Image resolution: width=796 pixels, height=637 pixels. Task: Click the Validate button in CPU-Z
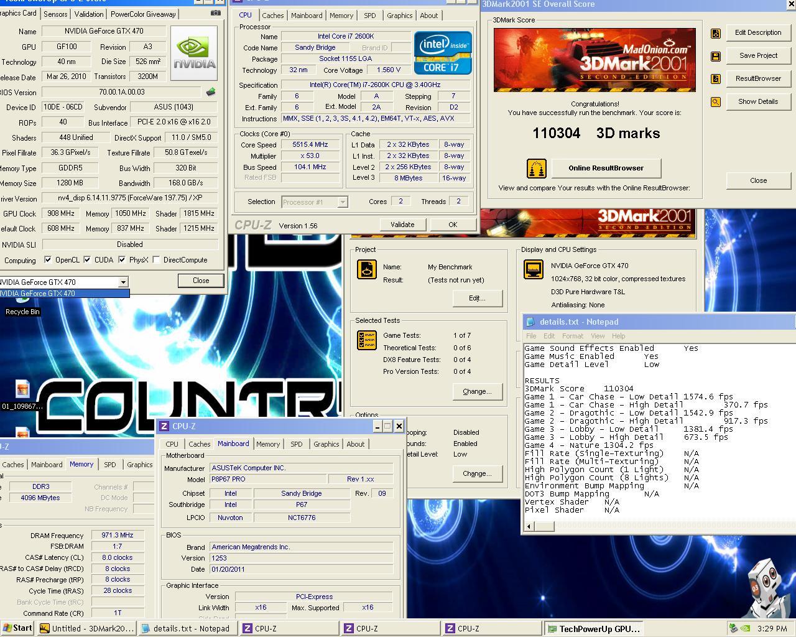click(402, 225)
